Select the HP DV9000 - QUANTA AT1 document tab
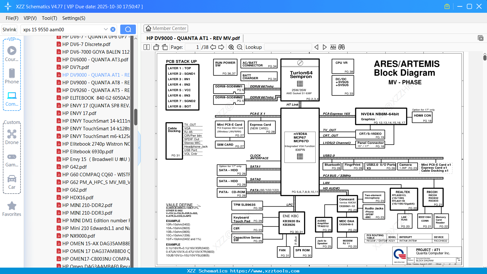This screenshot has height=274, width=487. (x=193, y=38)
